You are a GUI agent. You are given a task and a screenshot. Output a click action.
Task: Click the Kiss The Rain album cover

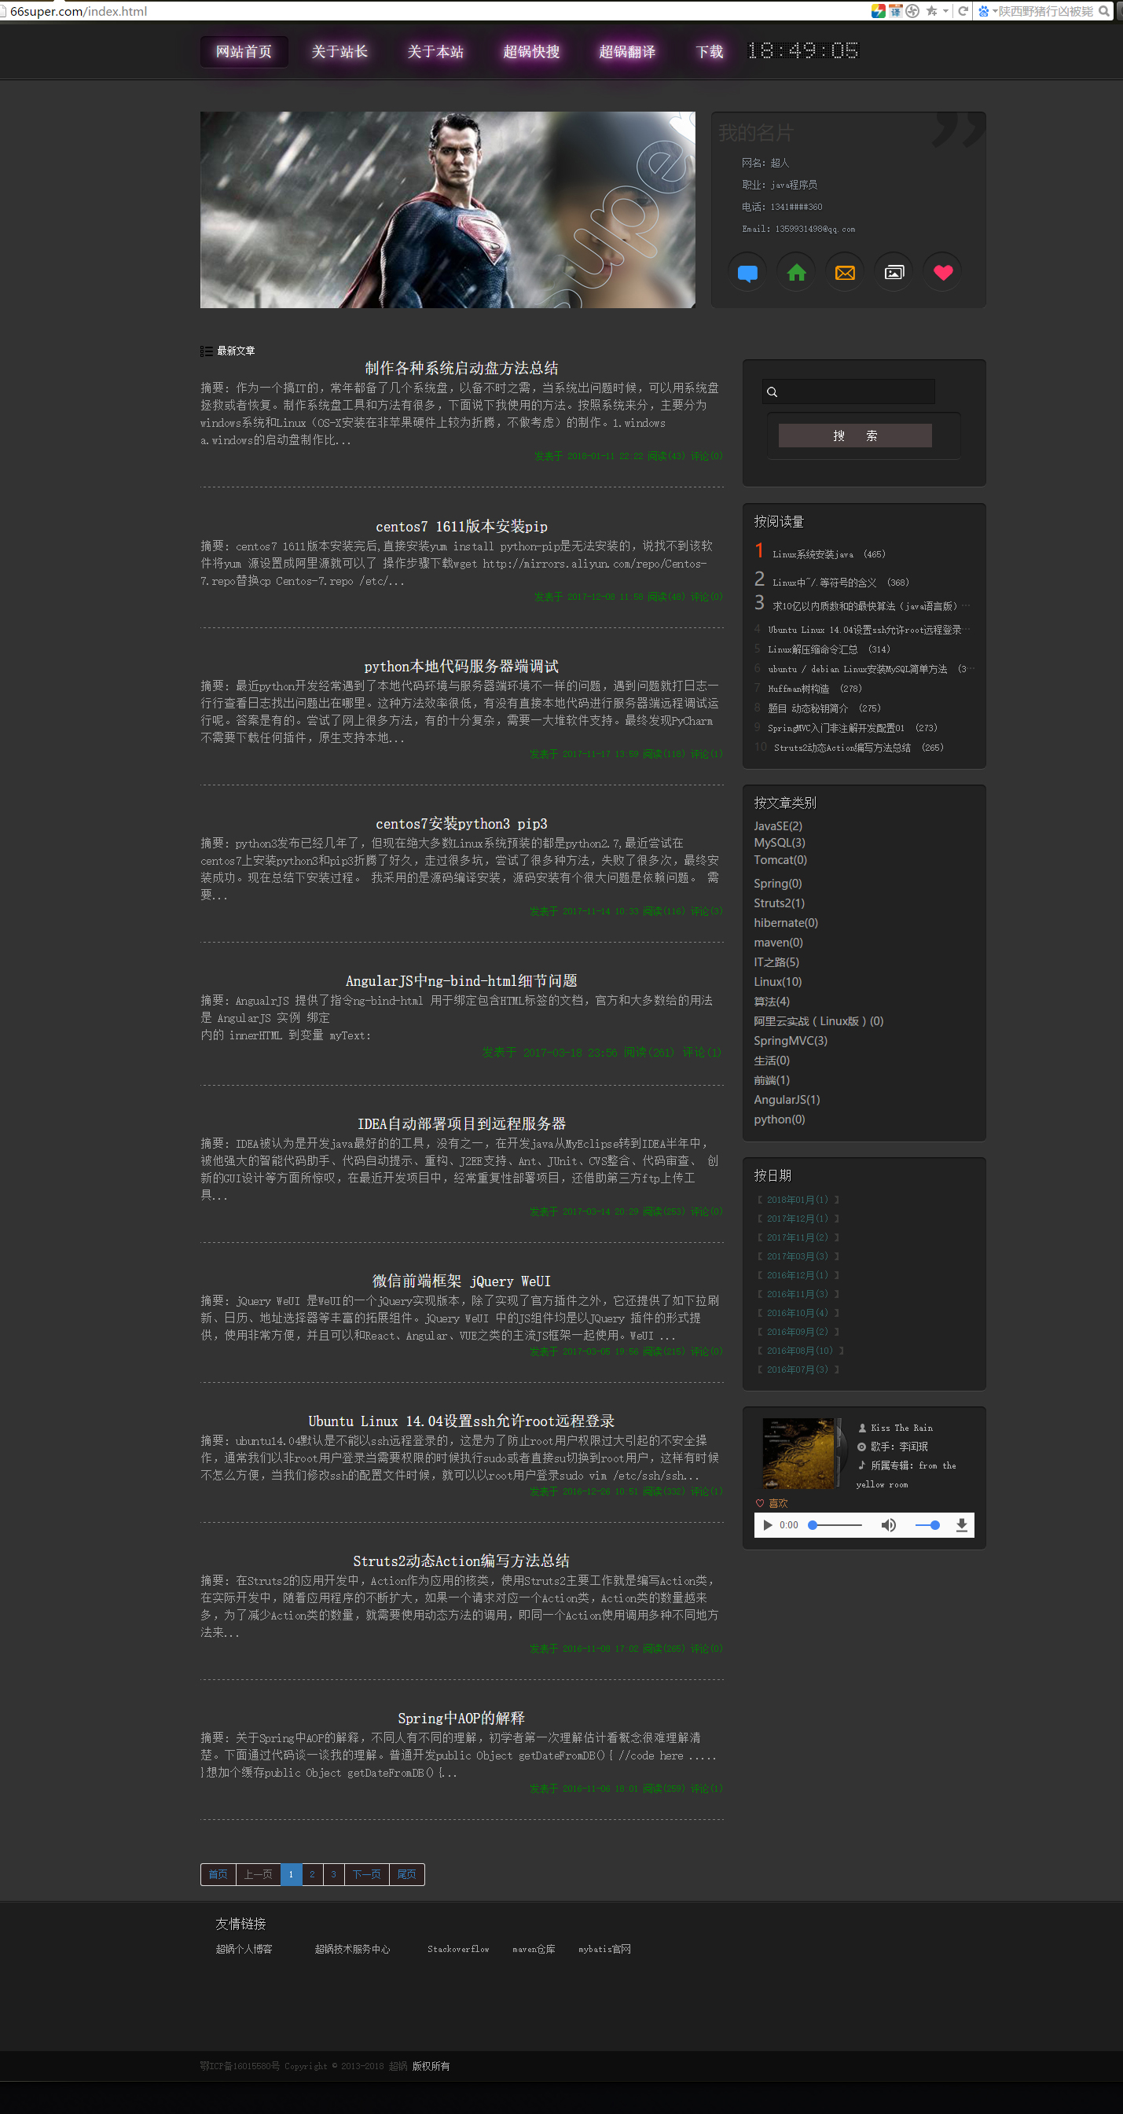pyautogui.click(x=801, y=1454)
